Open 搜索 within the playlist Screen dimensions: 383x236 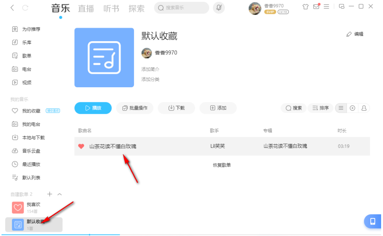tap(293, 108)
